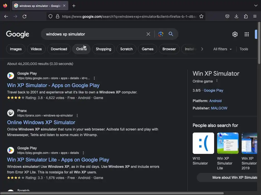261x195 pixels.
Task: Open the Online Windows XP Simulator result
Action: click(41, 122)
